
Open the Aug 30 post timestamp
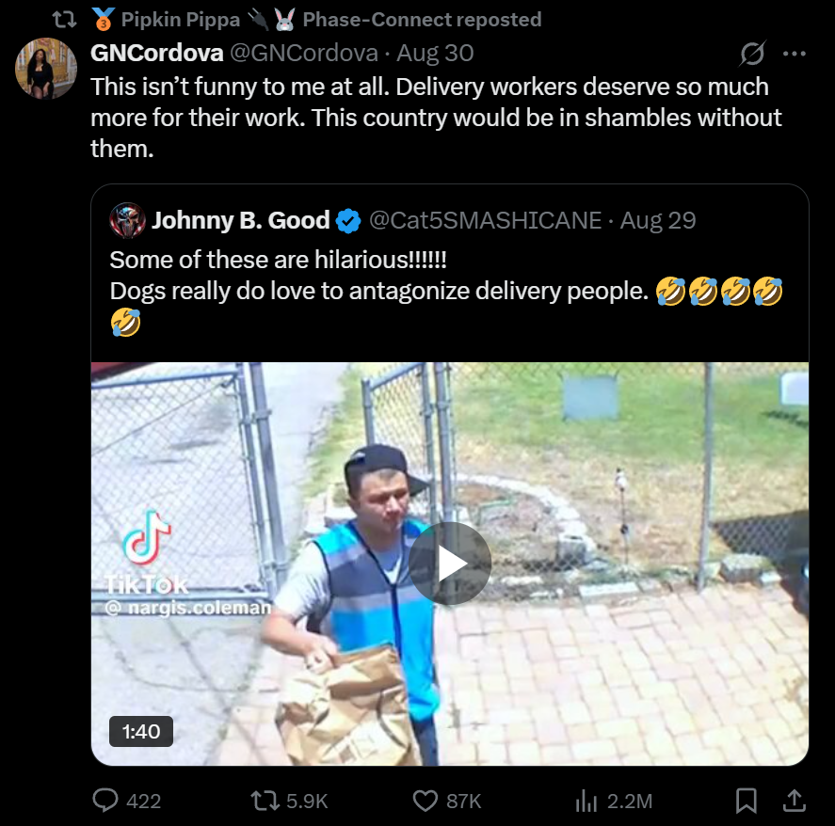(435, 53)
